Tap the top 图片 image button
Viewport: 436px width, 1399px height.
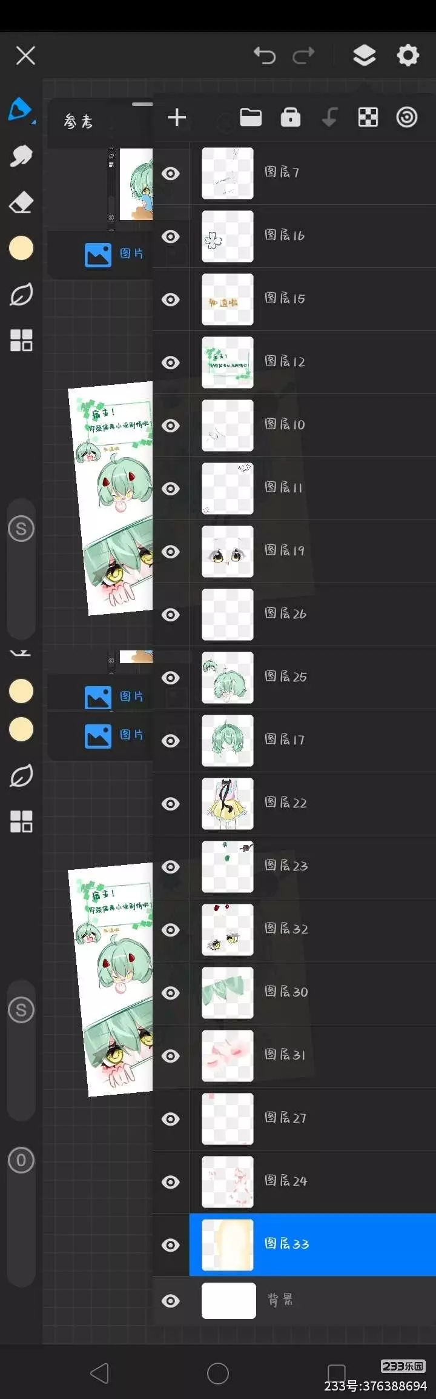(114, 255)
